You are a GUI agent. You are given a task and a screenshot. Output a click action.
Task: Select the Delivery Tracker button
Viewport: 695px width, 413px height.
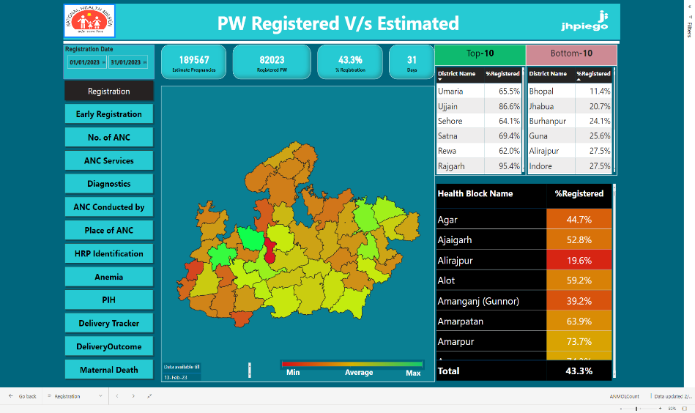coord(108,323)
